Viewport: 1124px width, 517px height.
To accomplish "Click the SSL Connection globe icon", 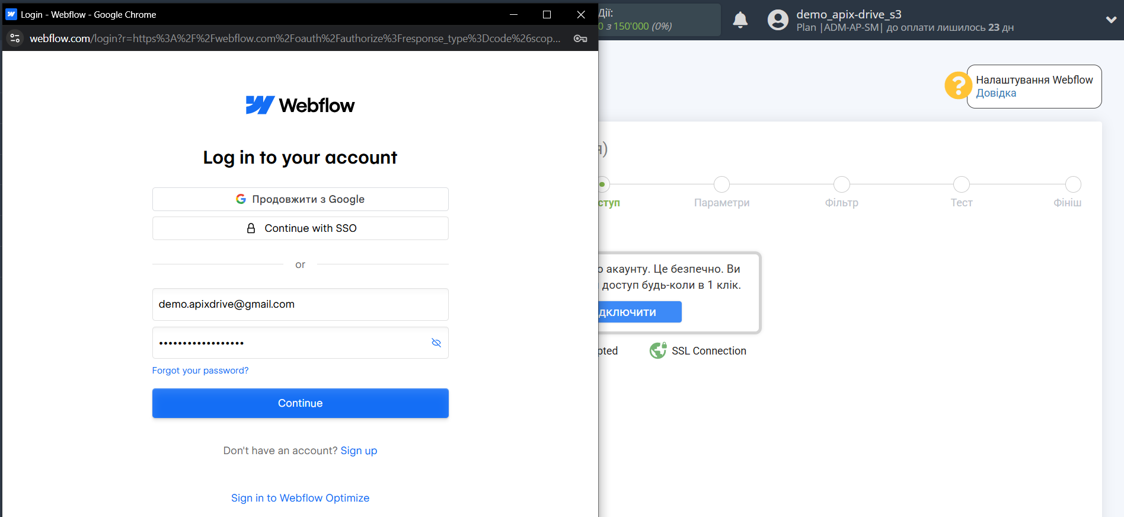I will pyautogui.click(x=658, y=351).
